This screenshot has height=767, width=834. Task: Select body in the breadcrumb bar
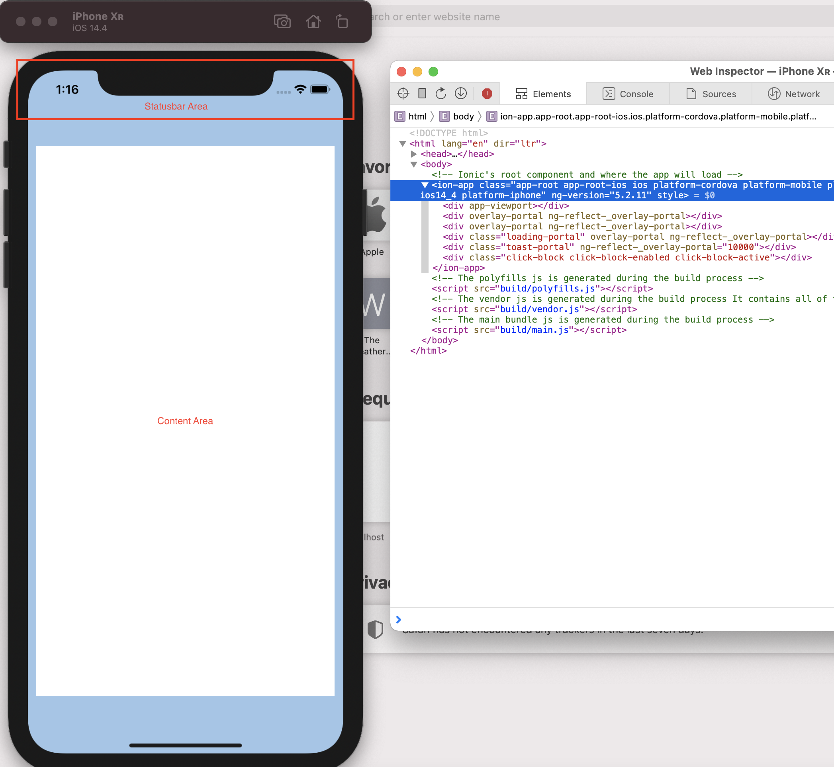(x=463, y=117)
